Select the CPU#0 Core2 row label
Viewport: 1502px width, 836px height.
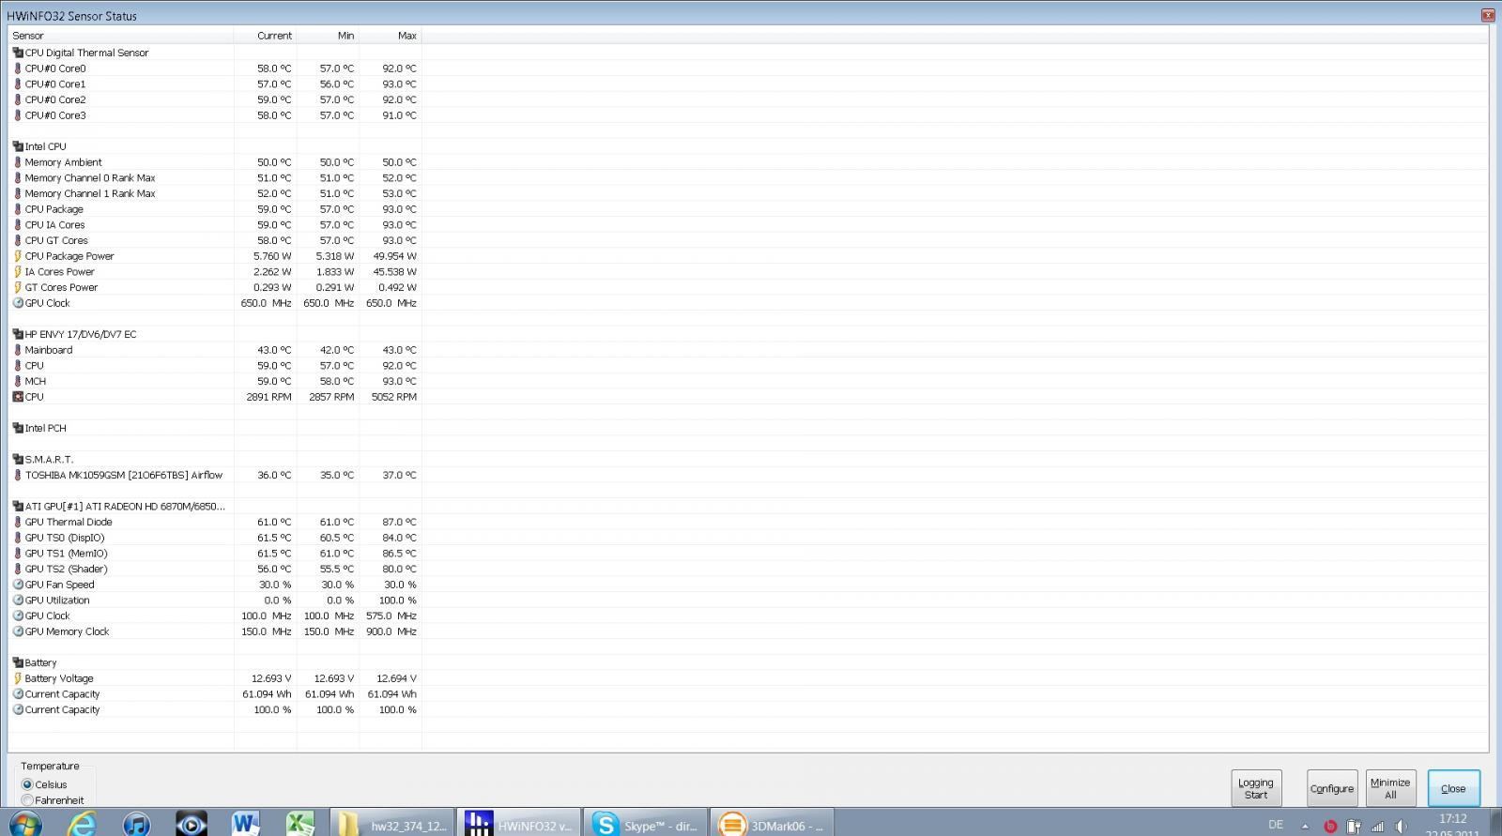[55, 99]
